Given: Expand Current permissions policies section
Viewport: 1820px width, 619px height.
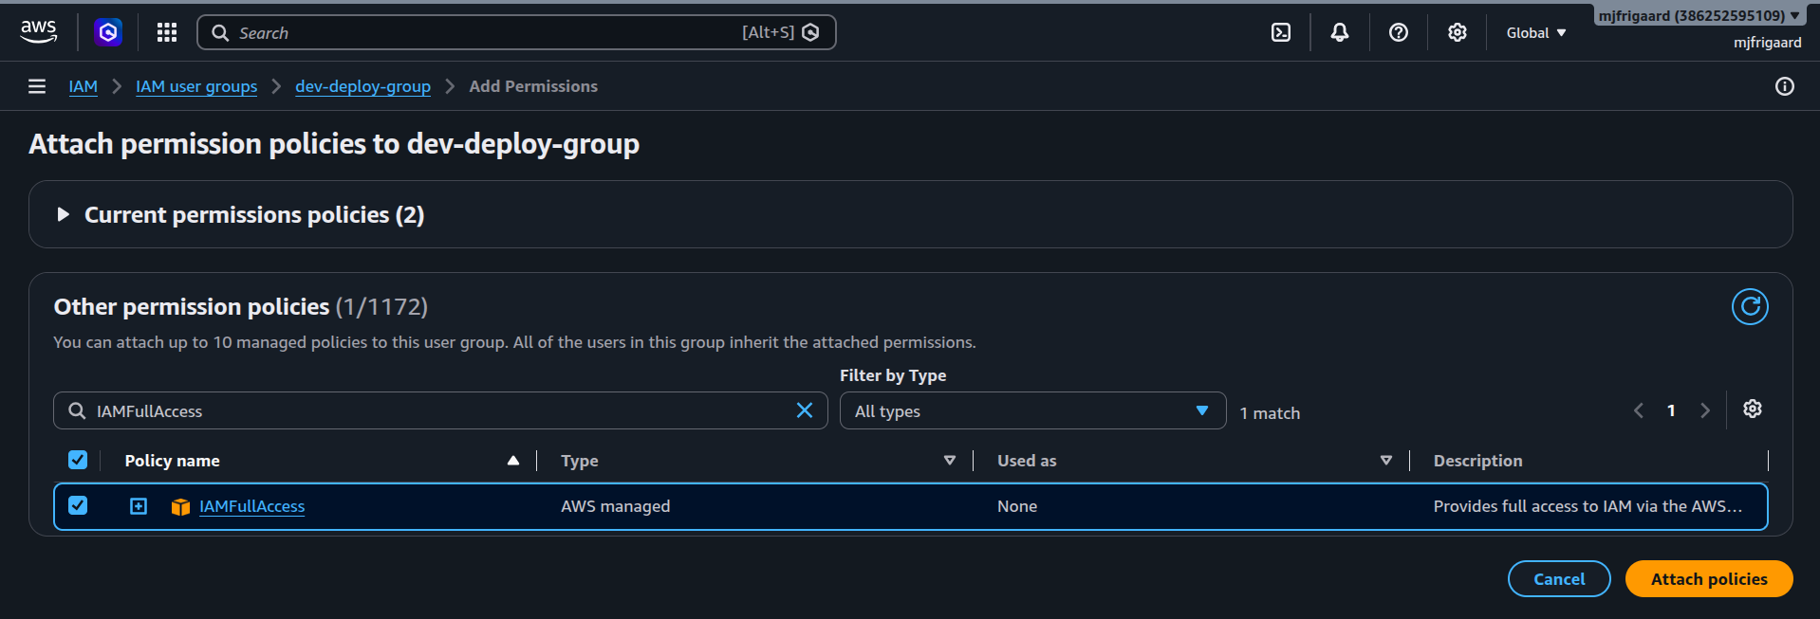Looking at the screenshot, I should pyautogui.click(x=63, y=214).
